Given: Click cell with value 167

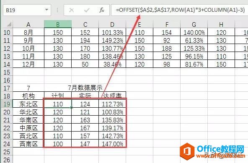Looking at the screenshot, I should point(85,128).
